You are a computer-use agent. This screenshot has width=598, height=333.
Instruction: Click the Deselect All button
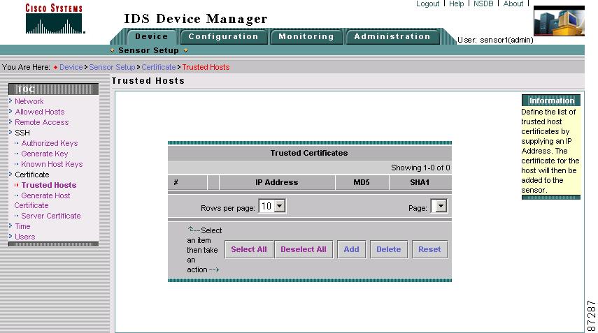304,249
